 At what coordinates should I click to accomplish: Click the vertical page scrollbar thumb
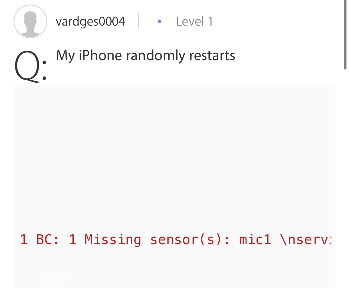(x=345, y=34)
